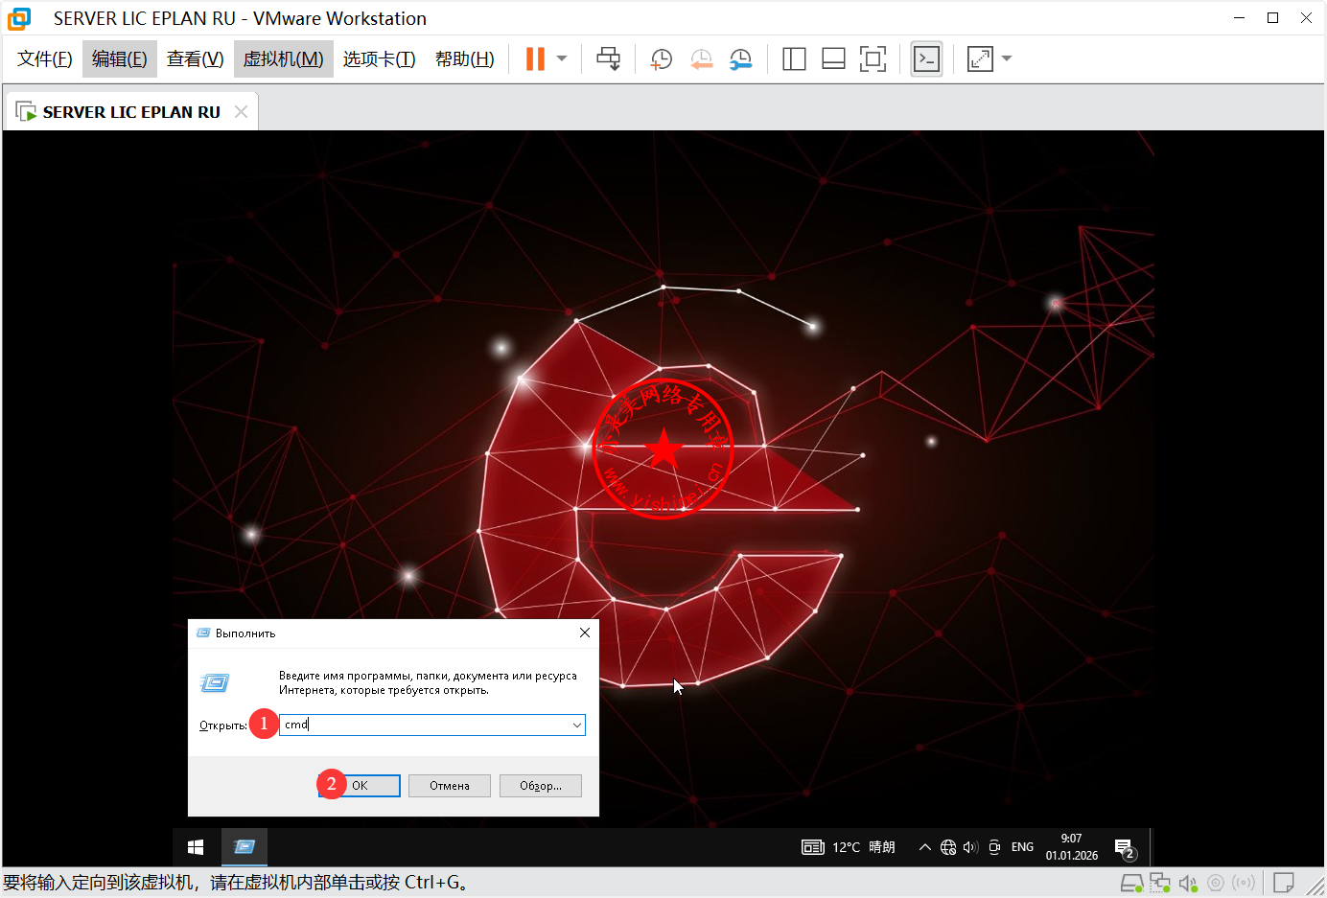Click the Обзор... browse button
Image resolution: width=1327 pixels, height=898 pixels.
pyautogui.click(x=540, y=786)
